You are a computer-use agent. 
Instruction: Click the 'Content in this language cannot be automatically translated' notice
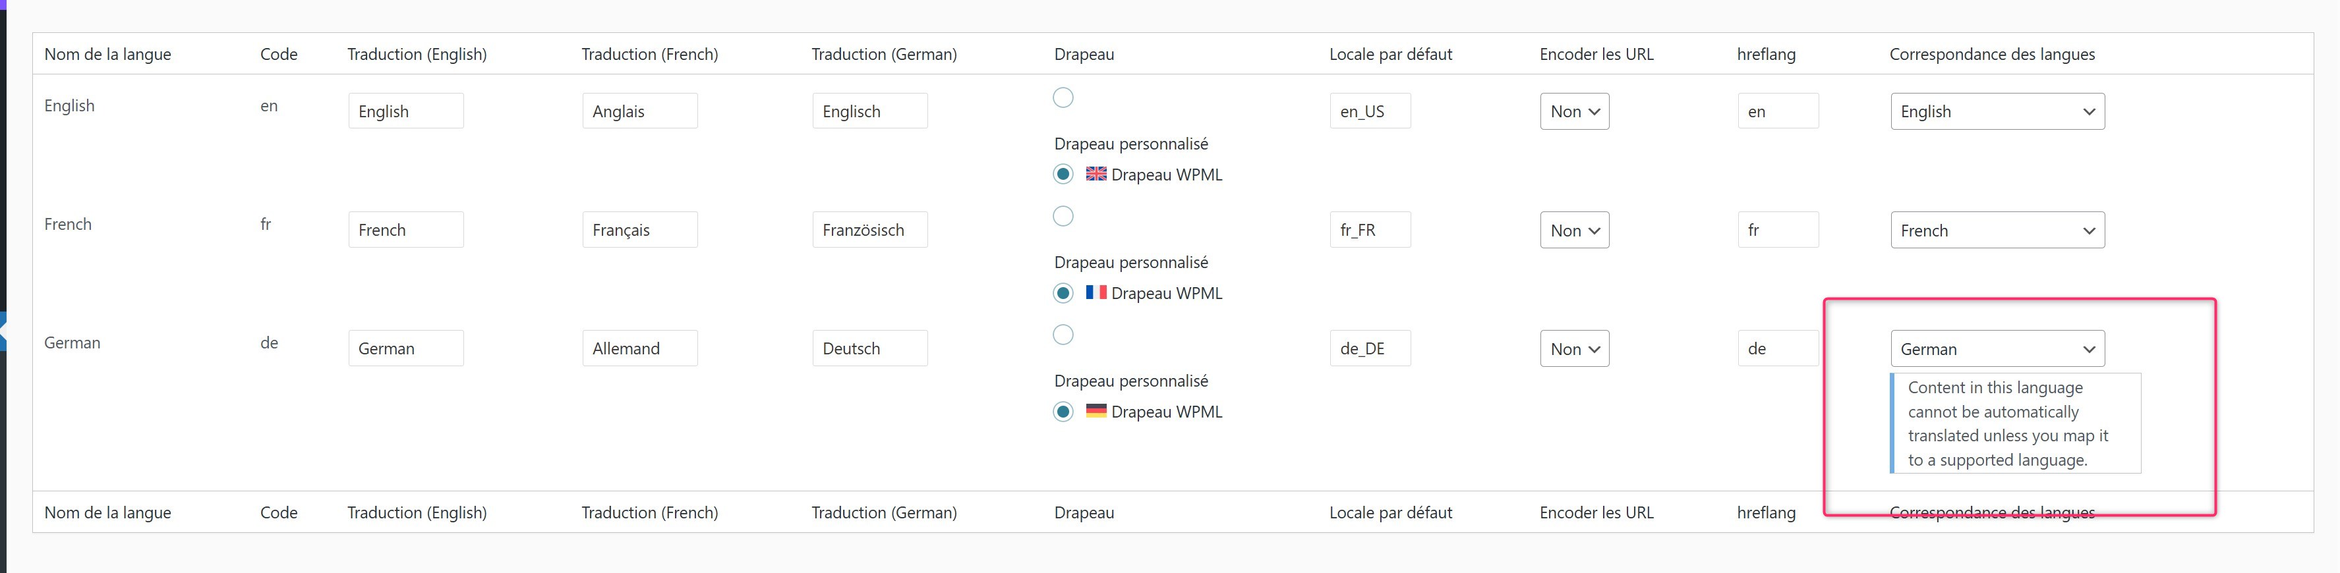click(2016, 423)
